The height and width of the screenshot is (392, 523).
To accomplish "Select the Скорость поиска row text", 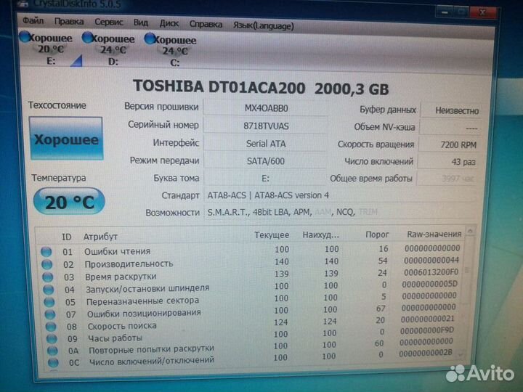I will (x=122, y=326).
